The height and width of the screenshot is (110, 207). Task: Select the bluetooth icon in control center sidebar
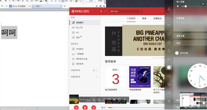(169, 51)
